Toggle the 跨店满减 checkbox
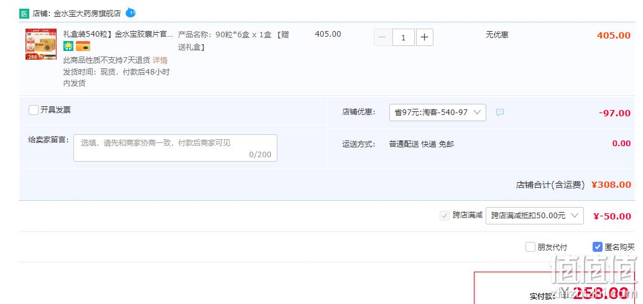Image resolution: width=643 pixels, height=304 pixels. click(444, 216)
